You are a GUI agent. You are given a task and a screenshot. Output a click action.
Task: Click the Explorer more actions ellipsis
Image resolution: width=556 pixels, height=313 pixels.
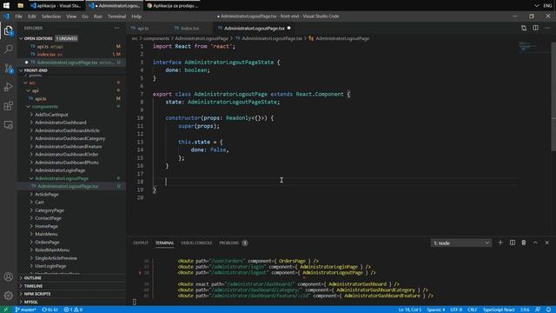[116, 28]
